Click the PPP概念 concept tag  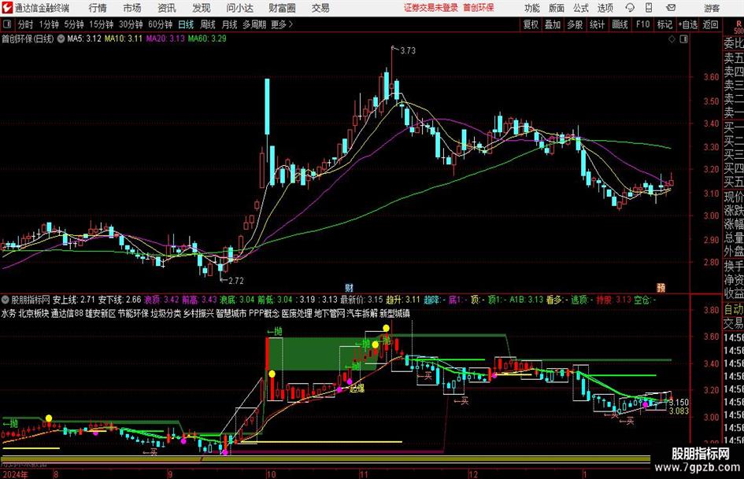click(x=265, y=314)
